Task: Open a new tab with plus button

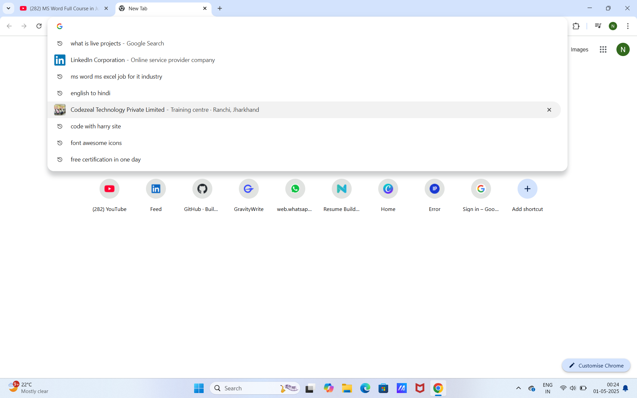Action: pyautogui.click(x=220, y=8)
